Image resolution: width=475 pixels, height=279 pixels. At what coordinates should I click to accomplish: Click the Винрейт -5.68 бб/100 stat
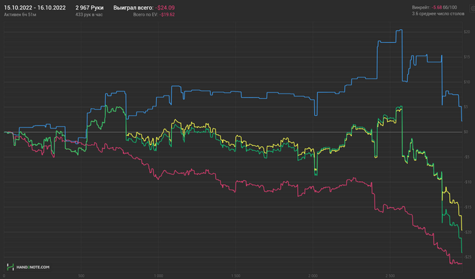click(434, 7)
